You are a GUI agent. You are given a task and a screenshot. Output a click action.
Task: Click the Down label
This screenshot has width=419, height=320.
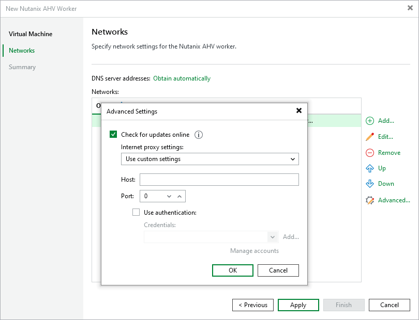click(386, 184)
